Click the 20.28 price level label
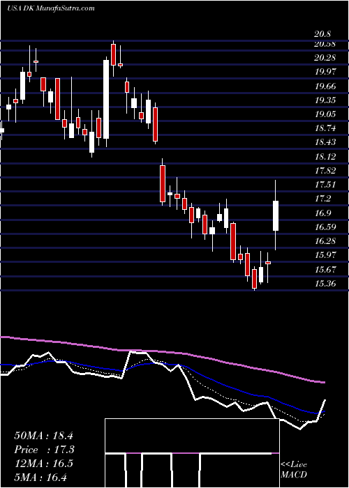Screen dimensions: 349x488 325,58
